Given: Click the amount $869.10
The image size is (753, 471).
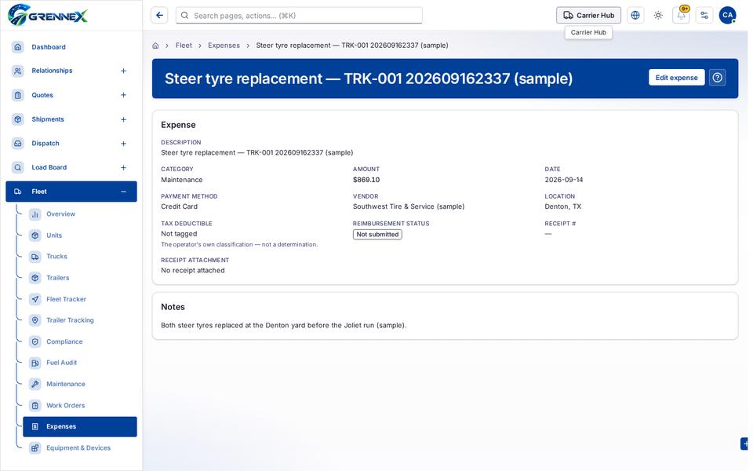Looking at the screenshot, I should click(366, 180).
